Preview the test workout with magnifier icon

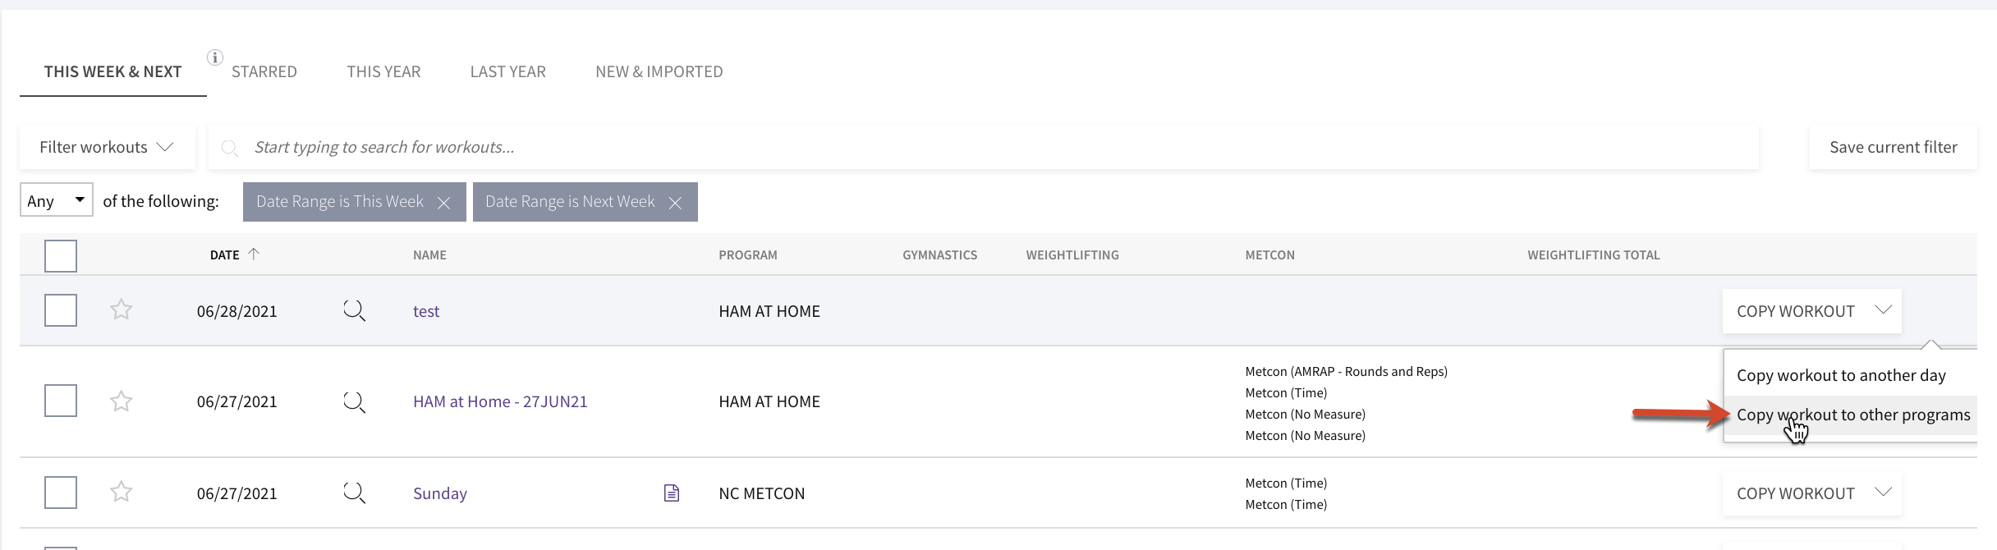[354, 311]
